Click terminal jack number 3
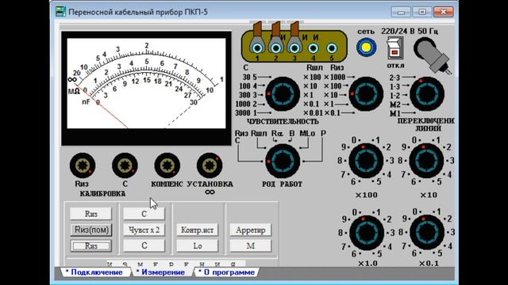508x285 pixels. click(294, 48)
